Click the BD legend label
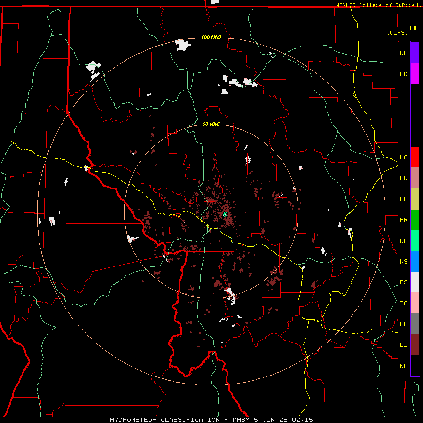423x423 pixels. (403, 199)
